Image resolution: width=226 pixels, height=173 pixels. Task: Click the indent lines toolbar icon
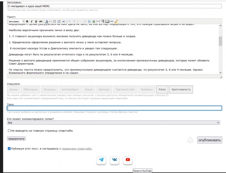(x=103, y=21)
